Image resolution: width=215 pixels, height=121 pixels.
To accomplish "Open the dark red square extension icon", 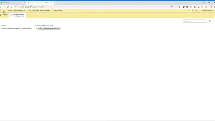I will [x=187, y=7].
